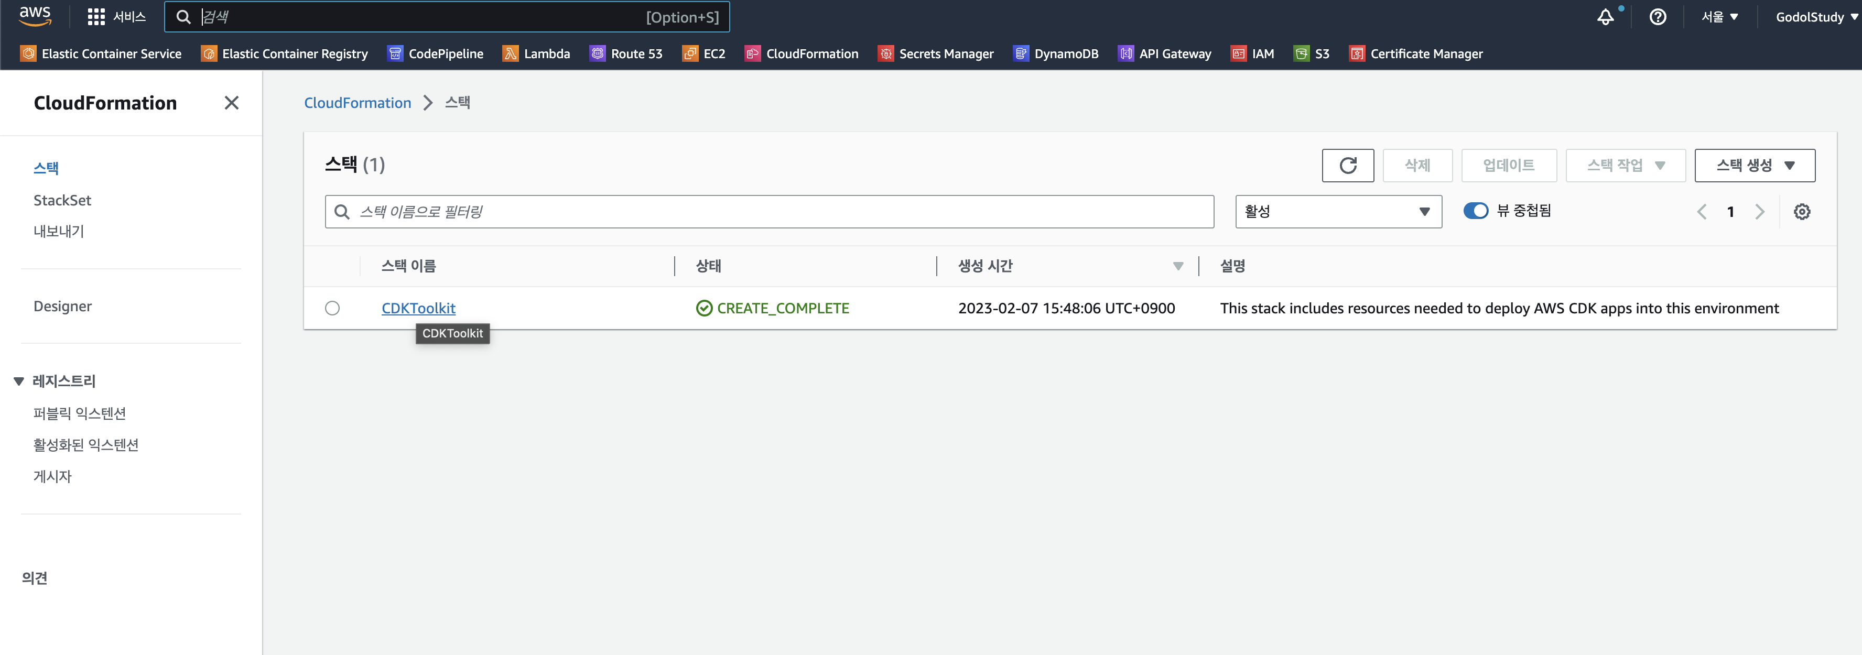Open the 서울 region selector
Screen dimensions: 1862x655
point(1719,17)
